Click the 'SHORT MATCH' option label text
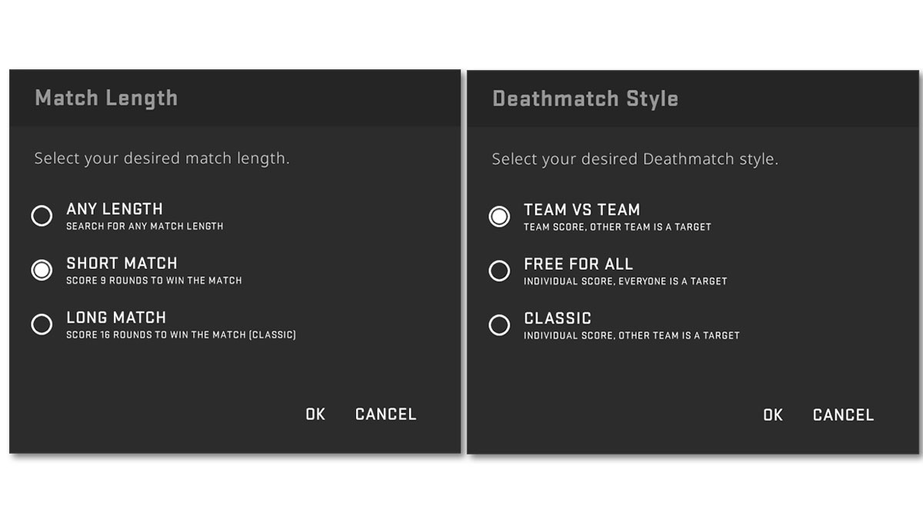Image resolution: width=923 pixels, height=519 pixels. [x=122, y=263]
